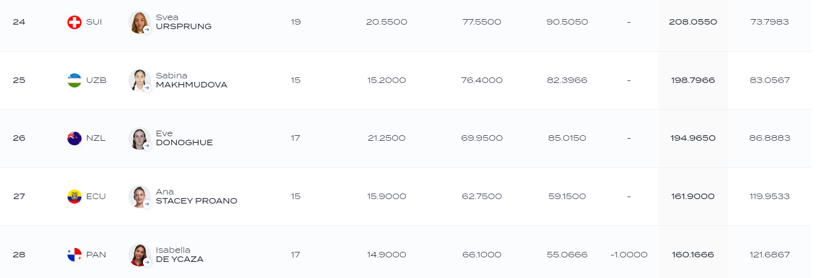This screenshot has width=822, height=278.
Task: Open Ana STACEY PROANO athlete link
Action: [196, 197]
